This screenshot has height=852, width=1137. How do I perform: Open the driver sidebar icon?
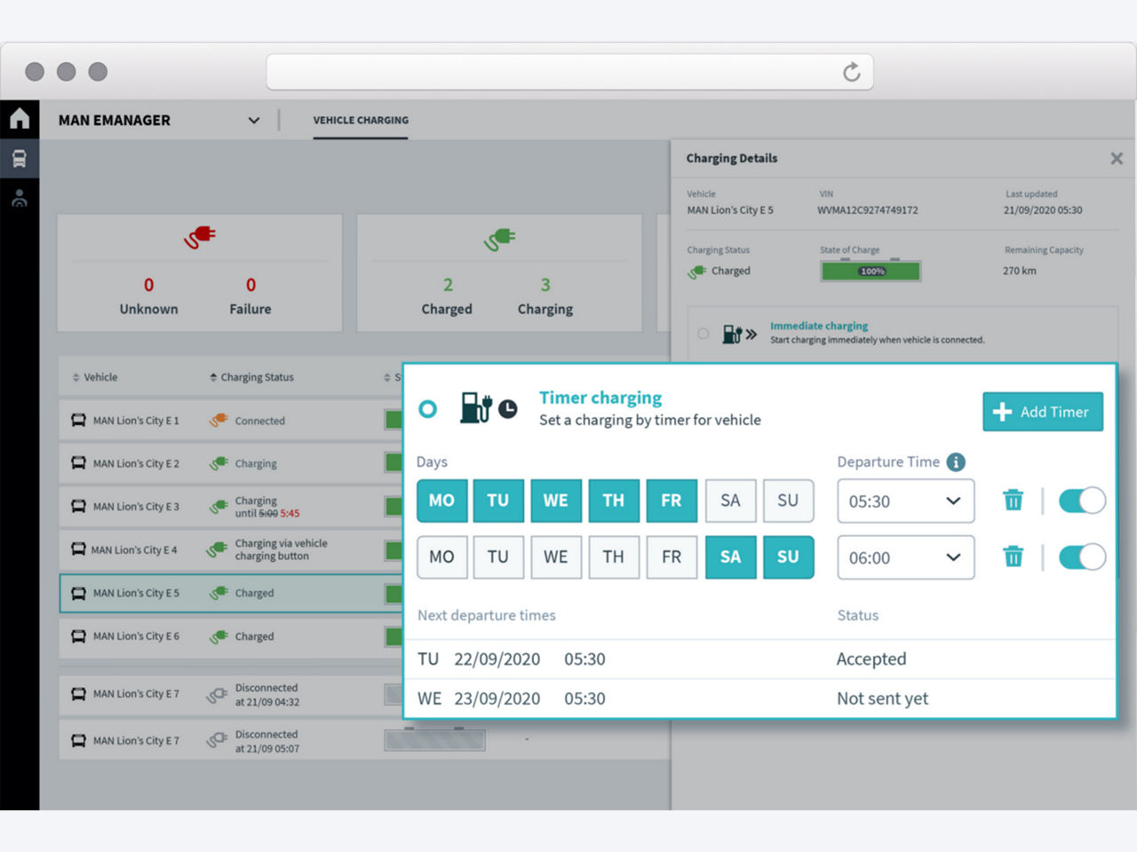tap(20, 198)
